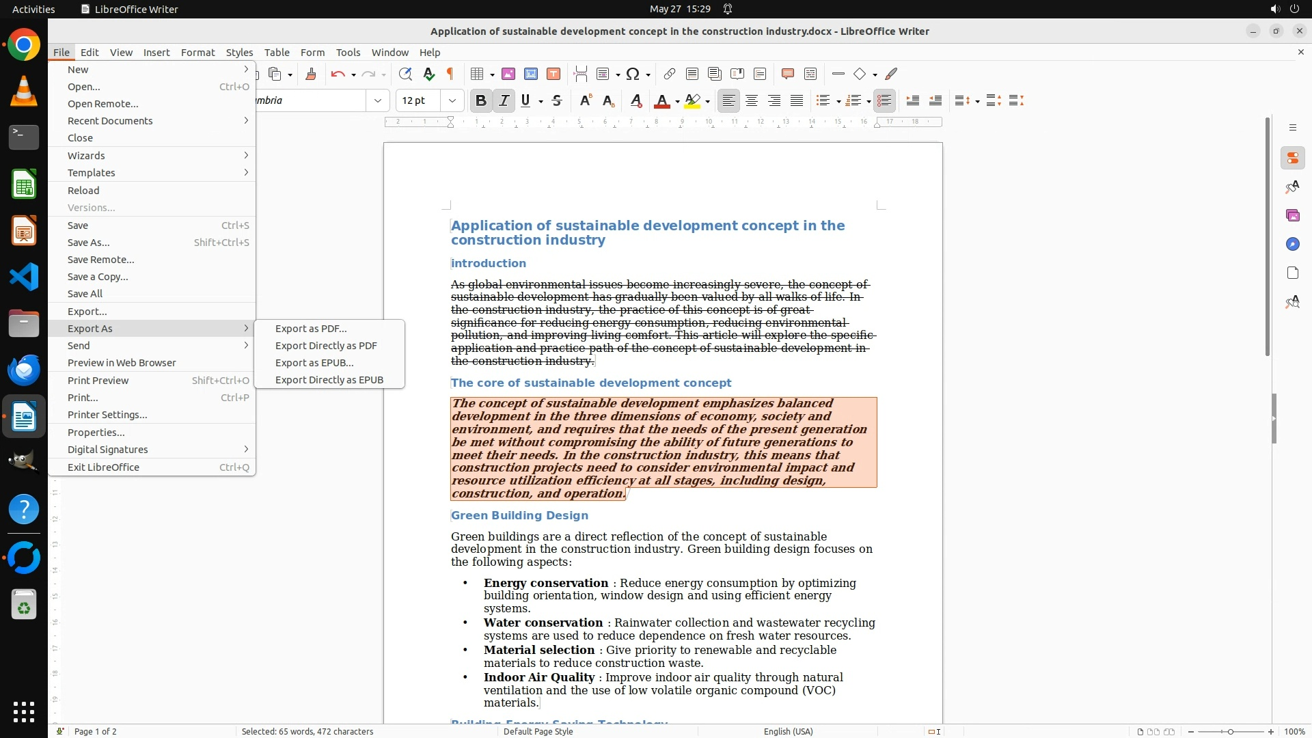Toggle Formatting Marks pilcrow icon
The image size is (1312, 738).
coord(450,74)
